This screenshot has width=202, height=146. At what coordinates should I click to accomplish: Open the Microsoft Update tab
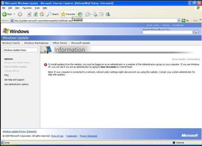81,43
